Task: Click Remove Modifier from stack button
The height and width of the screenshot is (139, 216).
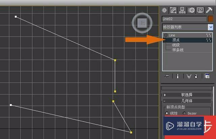Action: pyautogui.click(x=196, y=76)
